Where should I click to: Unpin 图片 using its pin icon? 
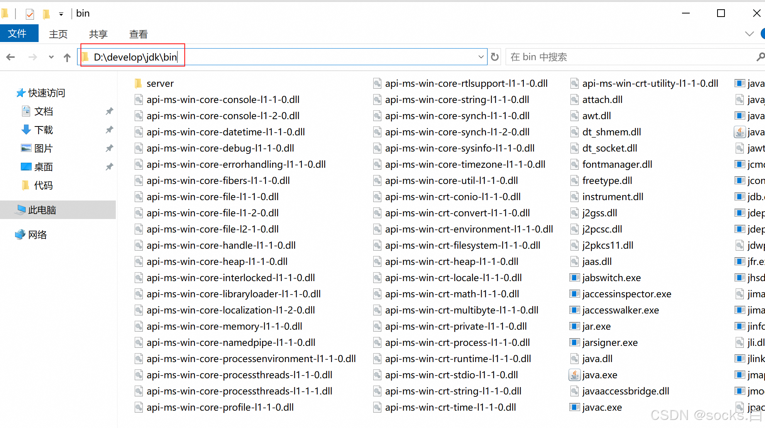tap(110, 148)
